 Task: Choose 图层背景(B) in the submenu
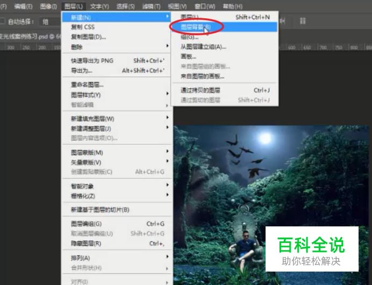point(224,27)
